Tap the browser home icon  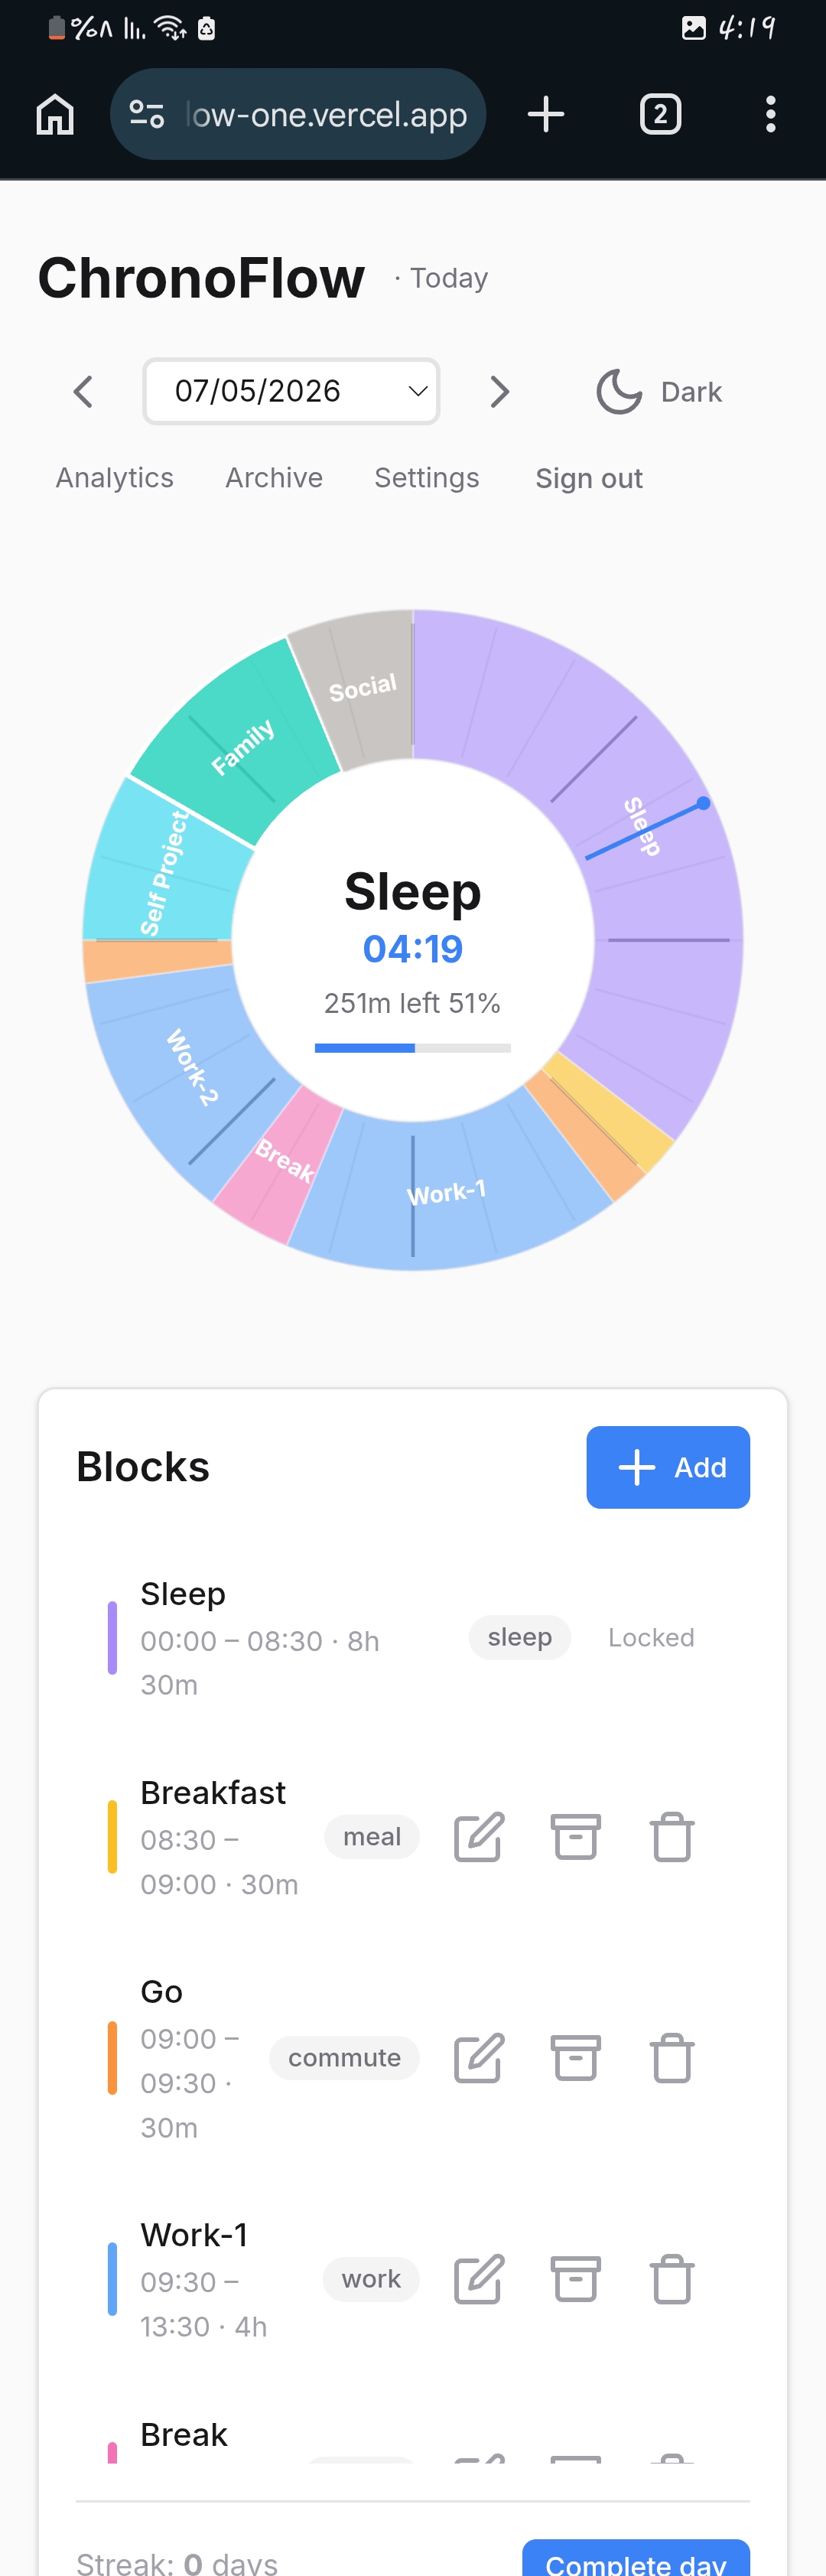pos(55,114)
